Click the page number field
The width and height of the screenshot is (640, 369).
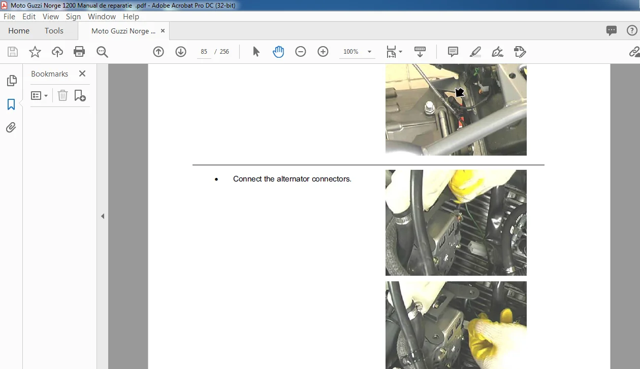click(204, 52)
